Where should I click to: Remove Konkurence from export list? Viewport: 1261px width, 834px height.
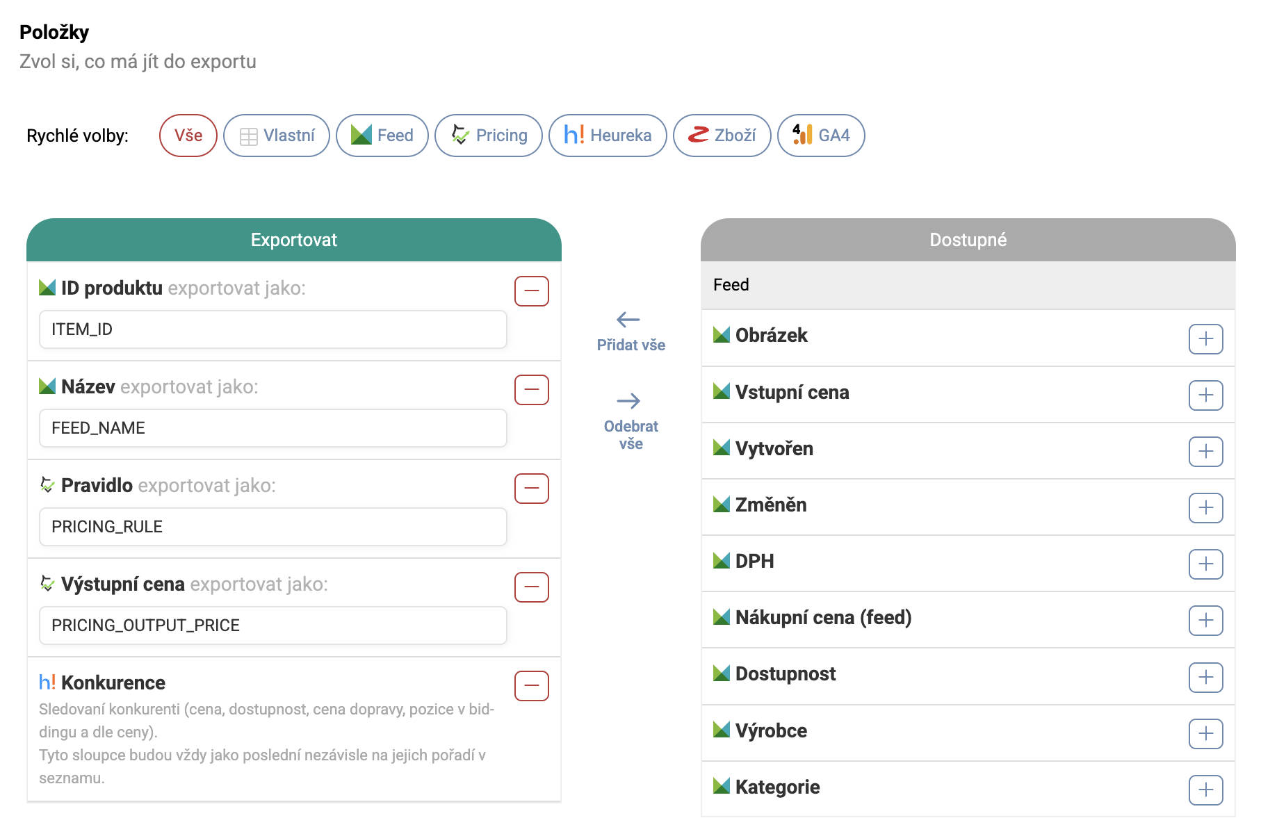click(531, 686)
